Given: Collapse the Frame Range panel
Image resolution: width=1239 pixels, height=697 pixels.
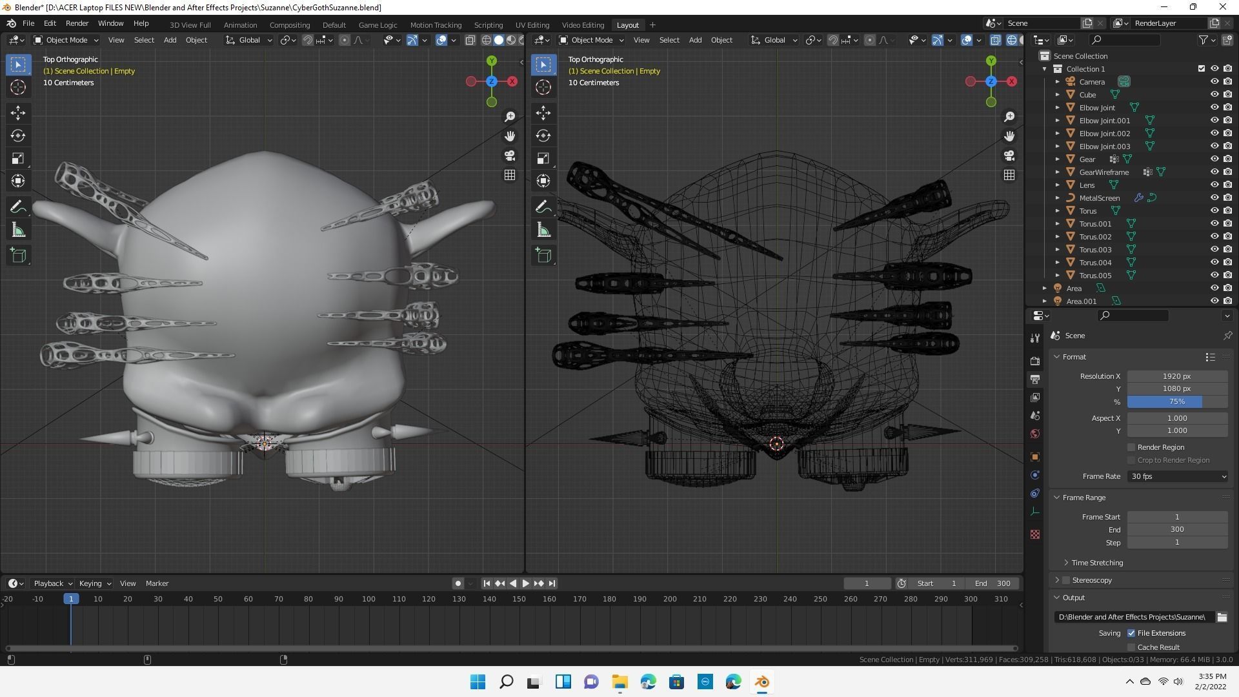Looking at the screenshot, I should click(1057, 498).
